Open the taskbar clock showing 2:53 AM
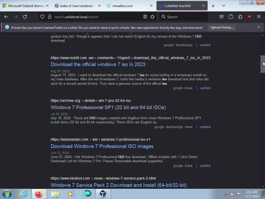The width and height of the screenshot is (265, 199). click(x=252, y=194)
